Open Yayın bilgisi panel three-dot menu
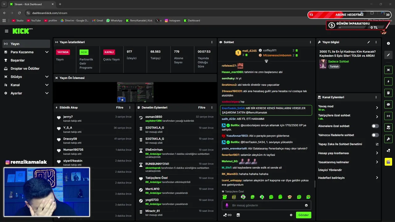The image size is (395, 222). [x=376, y=42]
